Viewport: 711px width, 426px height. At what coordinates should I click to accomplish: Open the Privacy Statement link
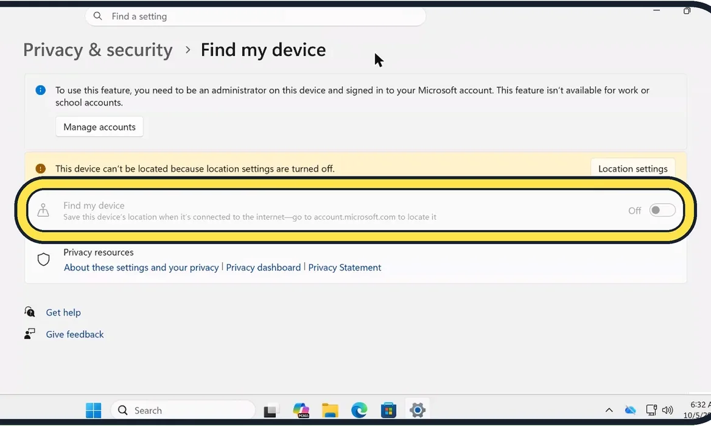[x=345, y=267]
